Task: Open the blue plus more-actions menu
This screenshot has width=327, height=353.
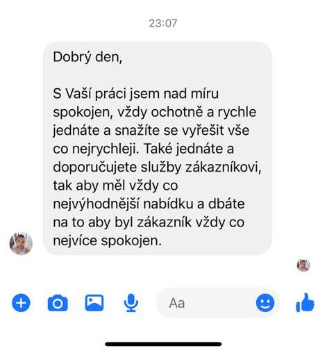Action: [21, 303]
